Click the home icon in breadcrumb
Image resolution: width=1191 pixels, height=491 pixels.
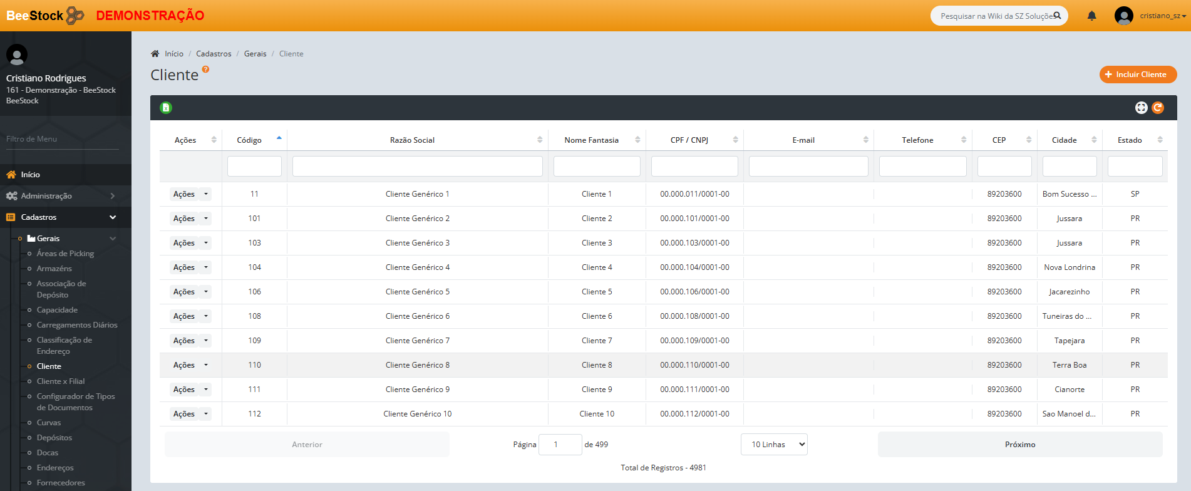[x=155, y=54]
